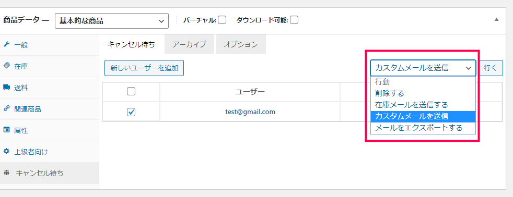Click the 新しいユーザーを追加 button
Screen dimensions: 513x197
144,68
